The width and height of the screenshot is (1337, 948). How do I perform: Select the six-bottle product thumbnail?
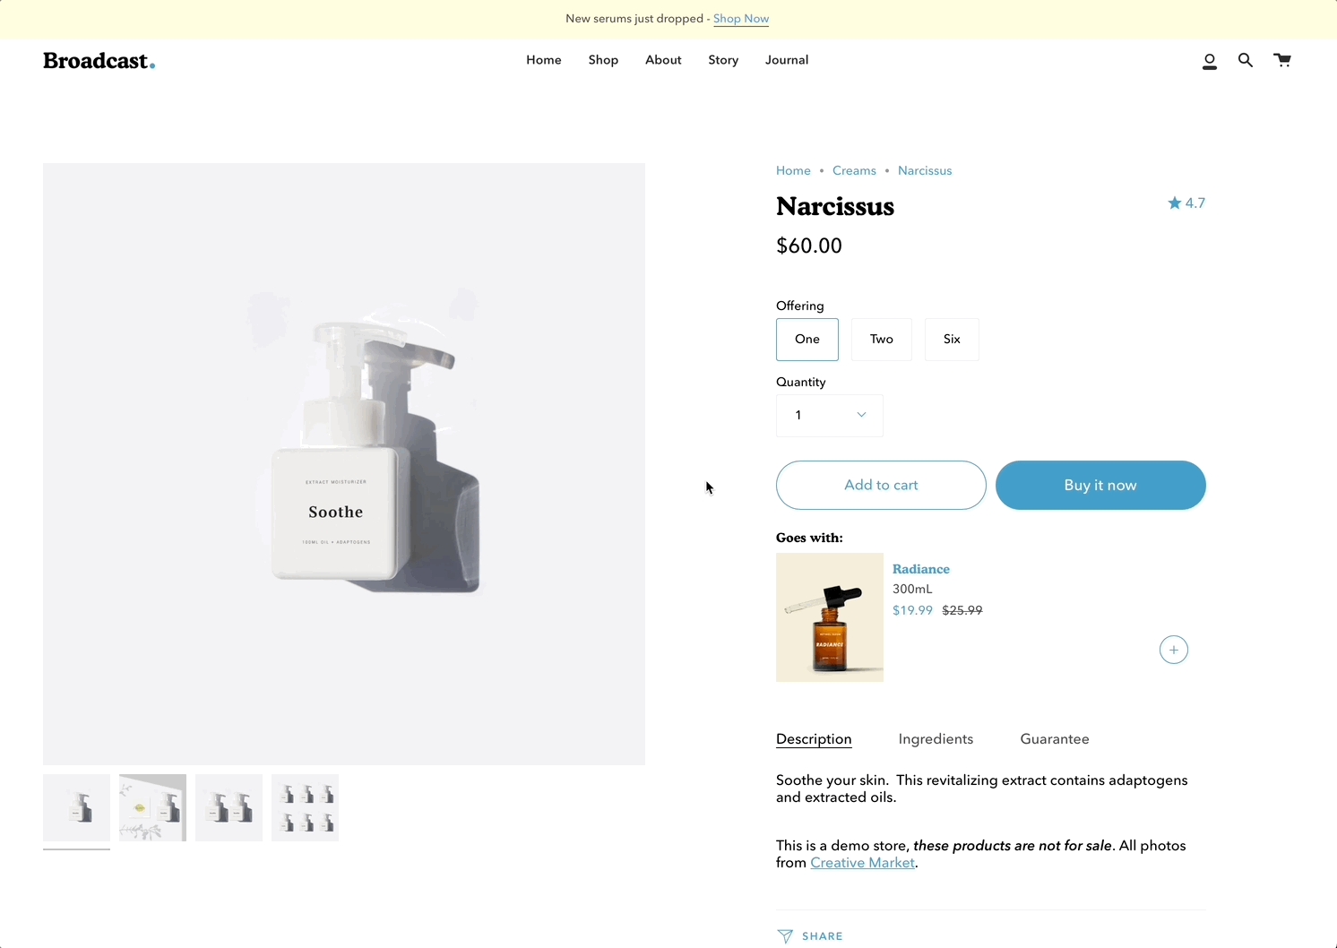(x=305, y=807)
